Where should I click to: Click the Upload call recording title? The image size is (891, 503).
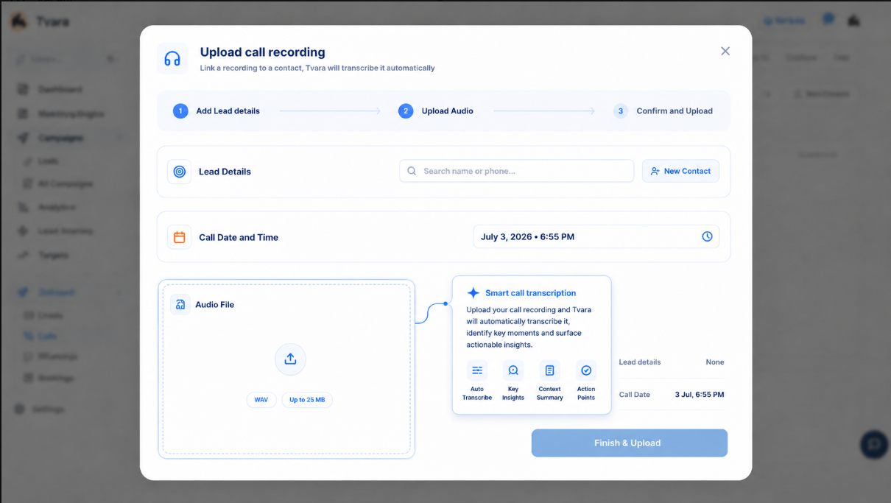pyautogui.click(x=262, y=52)
